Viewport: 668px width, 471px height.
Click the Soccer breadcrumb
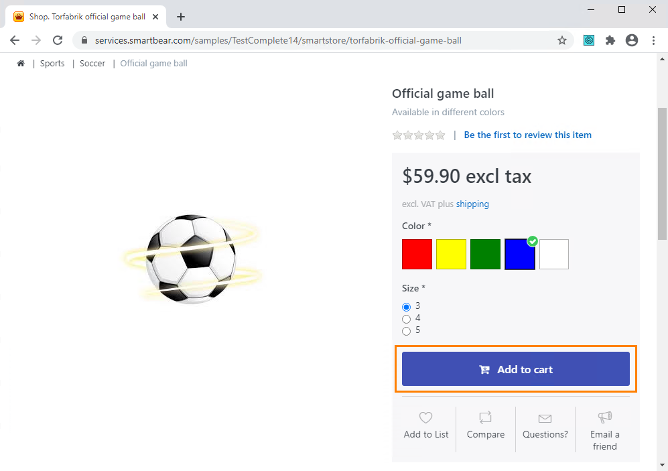(x=92, y=62)
